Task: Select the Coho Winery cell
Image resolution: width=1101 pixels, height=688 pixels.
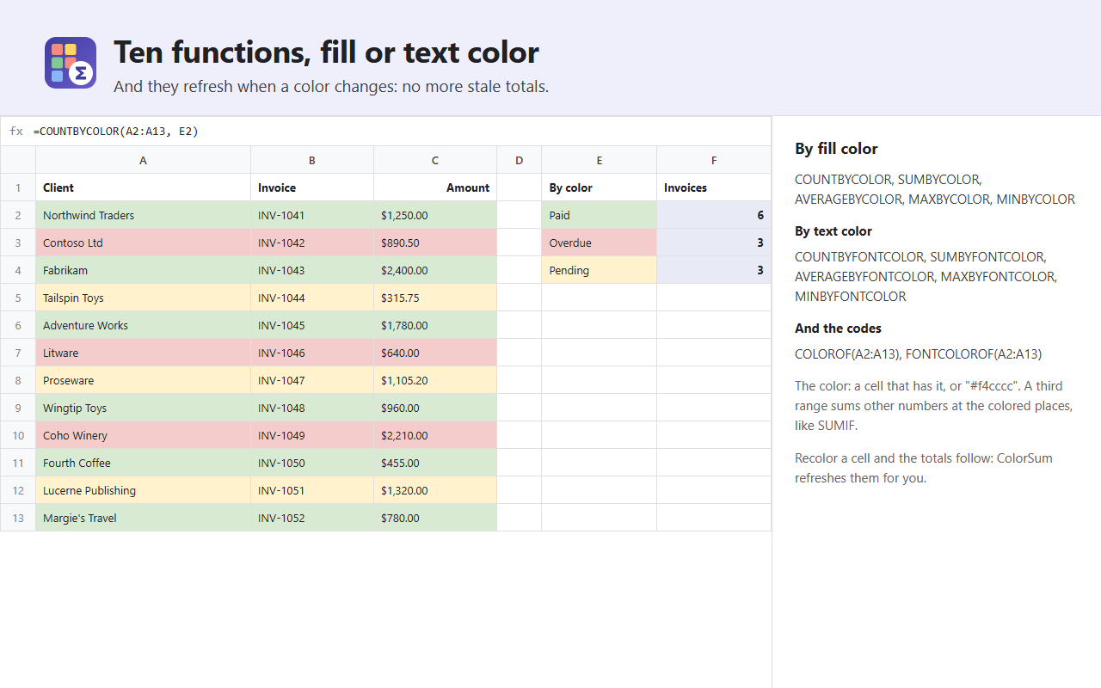Action: 143,435
